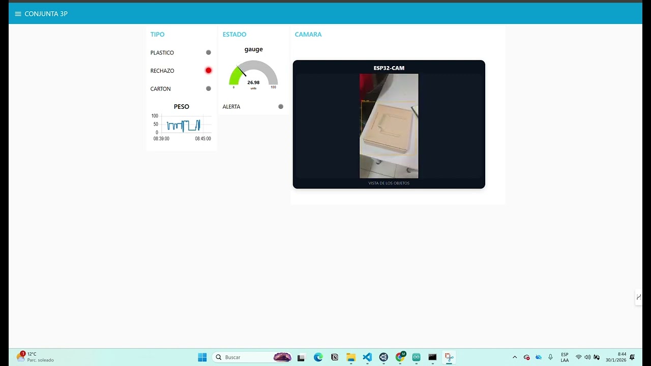This screenshot has width=651, height=366.
Task: Open the hamburger menu beside CONJUNTA 3P
Action: point(18,14)
